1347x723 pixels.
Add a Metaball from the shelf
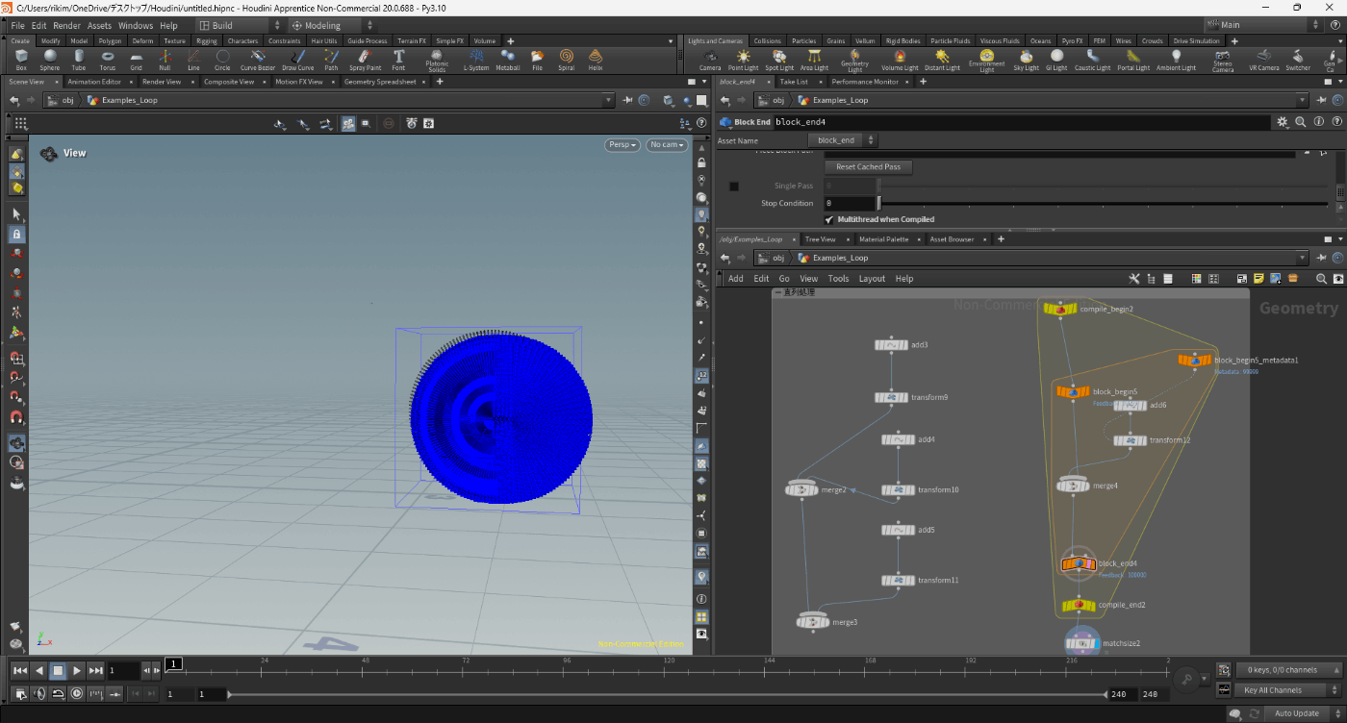(507, 60)
